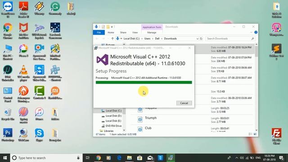Open the MiniTool Partition Wizard shortcut
The width and height of the screenshot is (288, 162).
(x=55, y=52)
